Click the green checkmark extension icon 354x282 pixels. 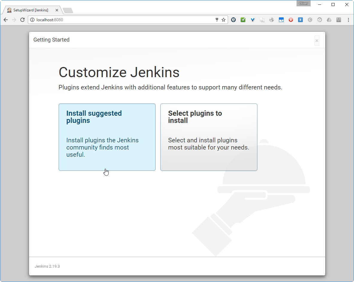(x=243, y=20)
